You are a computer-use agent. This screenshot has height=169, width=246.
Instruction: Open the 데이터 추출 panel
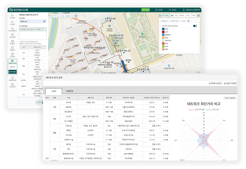tap(164, 15)
